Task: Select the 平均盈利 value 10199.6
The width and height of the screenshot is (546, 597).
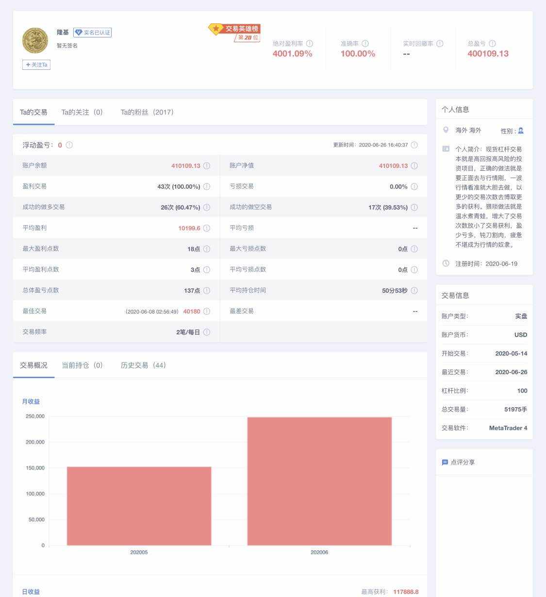Action: [189, 228]
